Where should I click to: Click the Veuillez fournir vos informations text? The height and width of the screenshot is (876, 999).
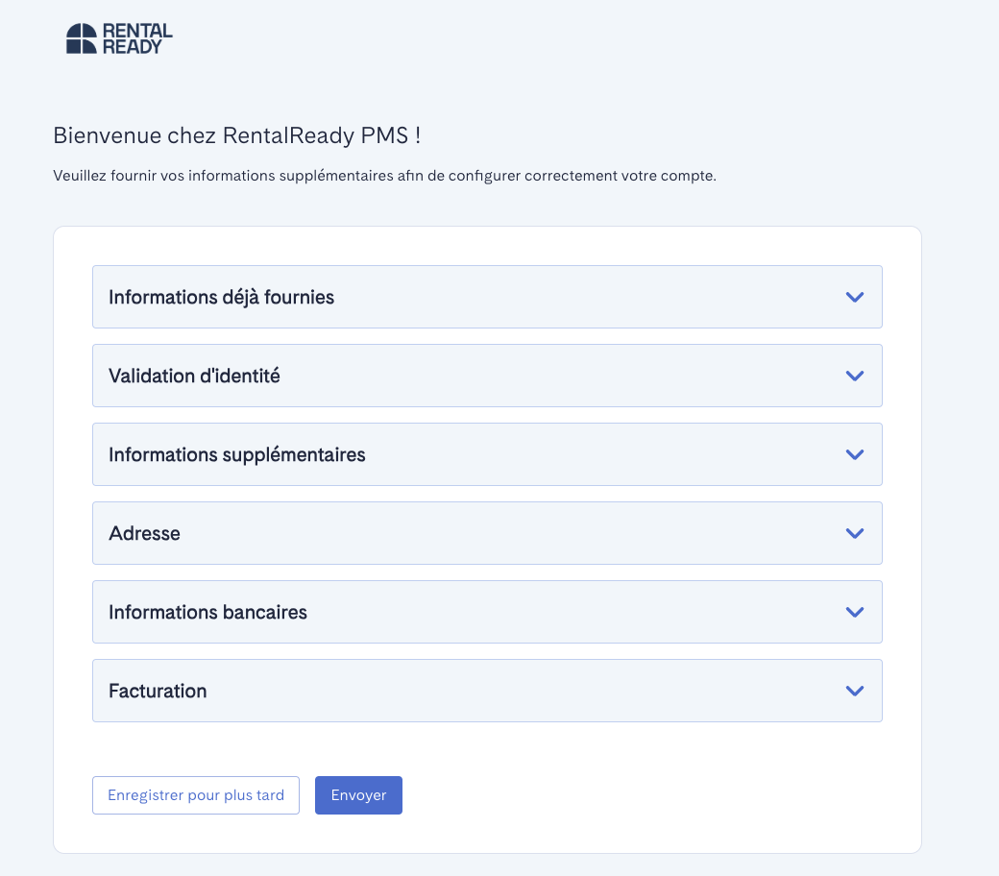tap(385, 176)
